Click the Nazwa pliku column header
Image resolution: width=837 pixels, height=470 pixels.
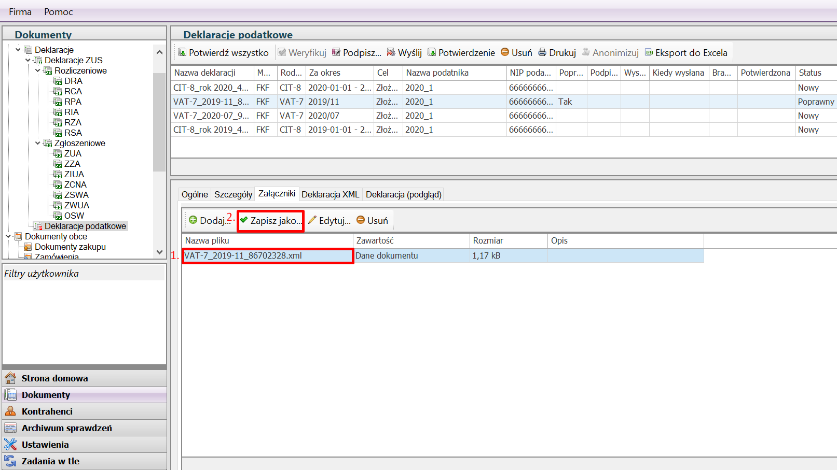click(267, 240)
